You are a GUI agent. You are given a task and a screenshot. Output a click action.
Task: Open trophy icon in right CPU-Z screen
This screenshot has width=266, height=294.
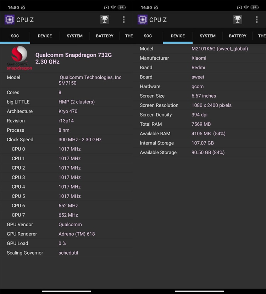coord(238,20)
